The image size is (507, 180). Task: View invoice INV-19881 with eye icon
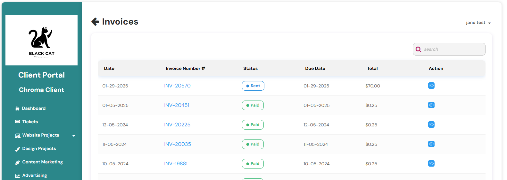[x=431, y=163]
